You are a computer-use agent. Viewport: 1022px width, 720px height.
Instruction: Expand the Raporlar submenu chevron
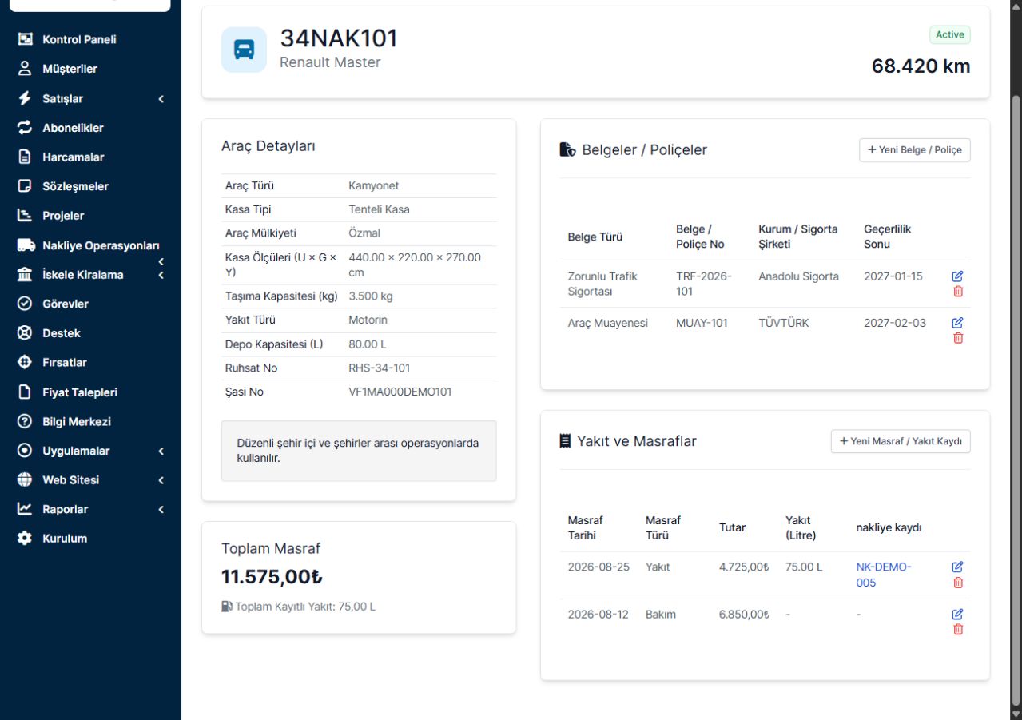tap(161, 510)
